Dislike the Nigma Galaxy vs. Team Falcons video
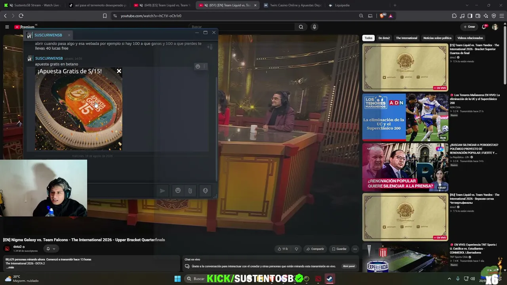The image size is (507, 285). pyautogui.click(x=296, y=249)
